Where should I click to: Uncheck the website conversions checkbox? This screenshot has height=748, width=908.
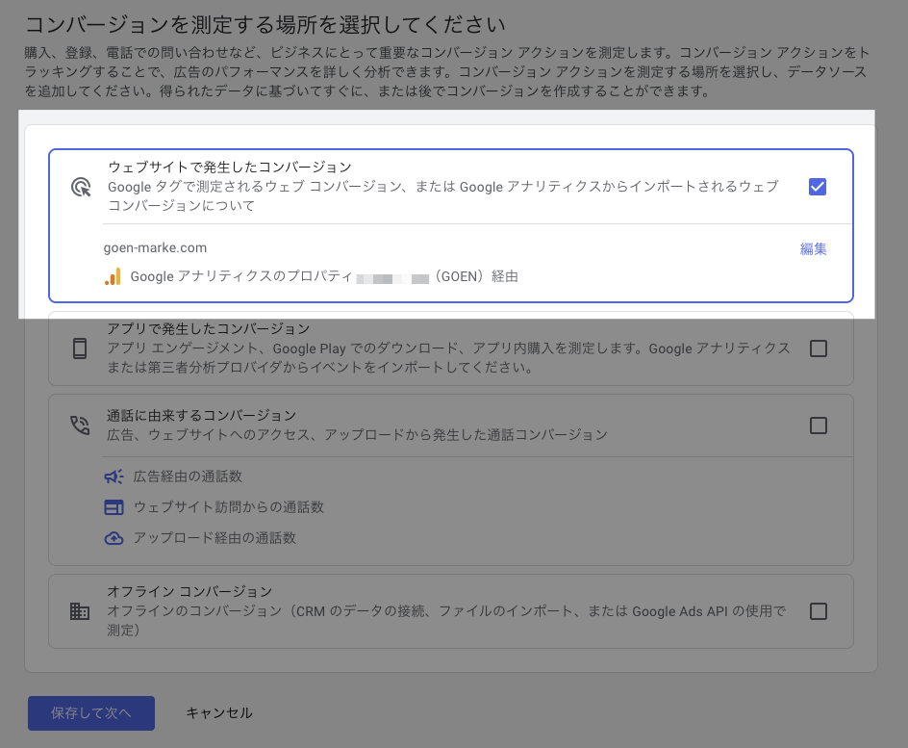coord(818,187)
